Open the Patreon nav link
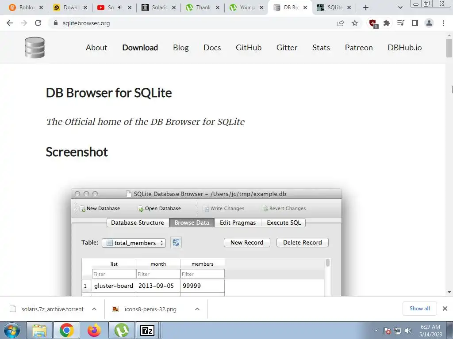 coord(359,48)
